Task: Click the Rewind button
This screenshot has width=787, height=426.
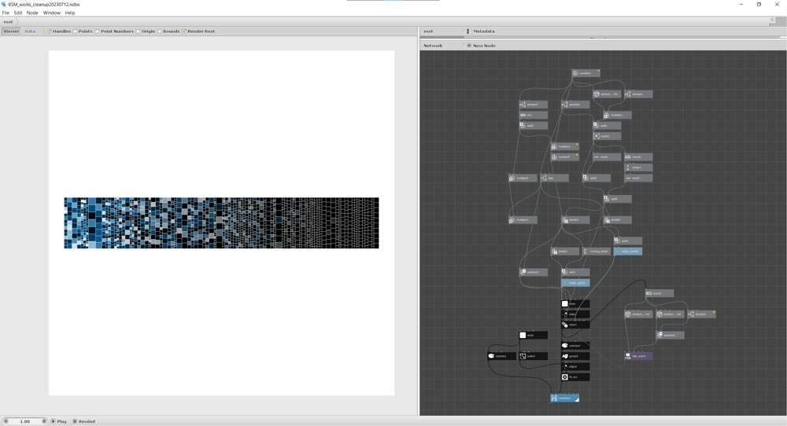Action: coord(84,421)
